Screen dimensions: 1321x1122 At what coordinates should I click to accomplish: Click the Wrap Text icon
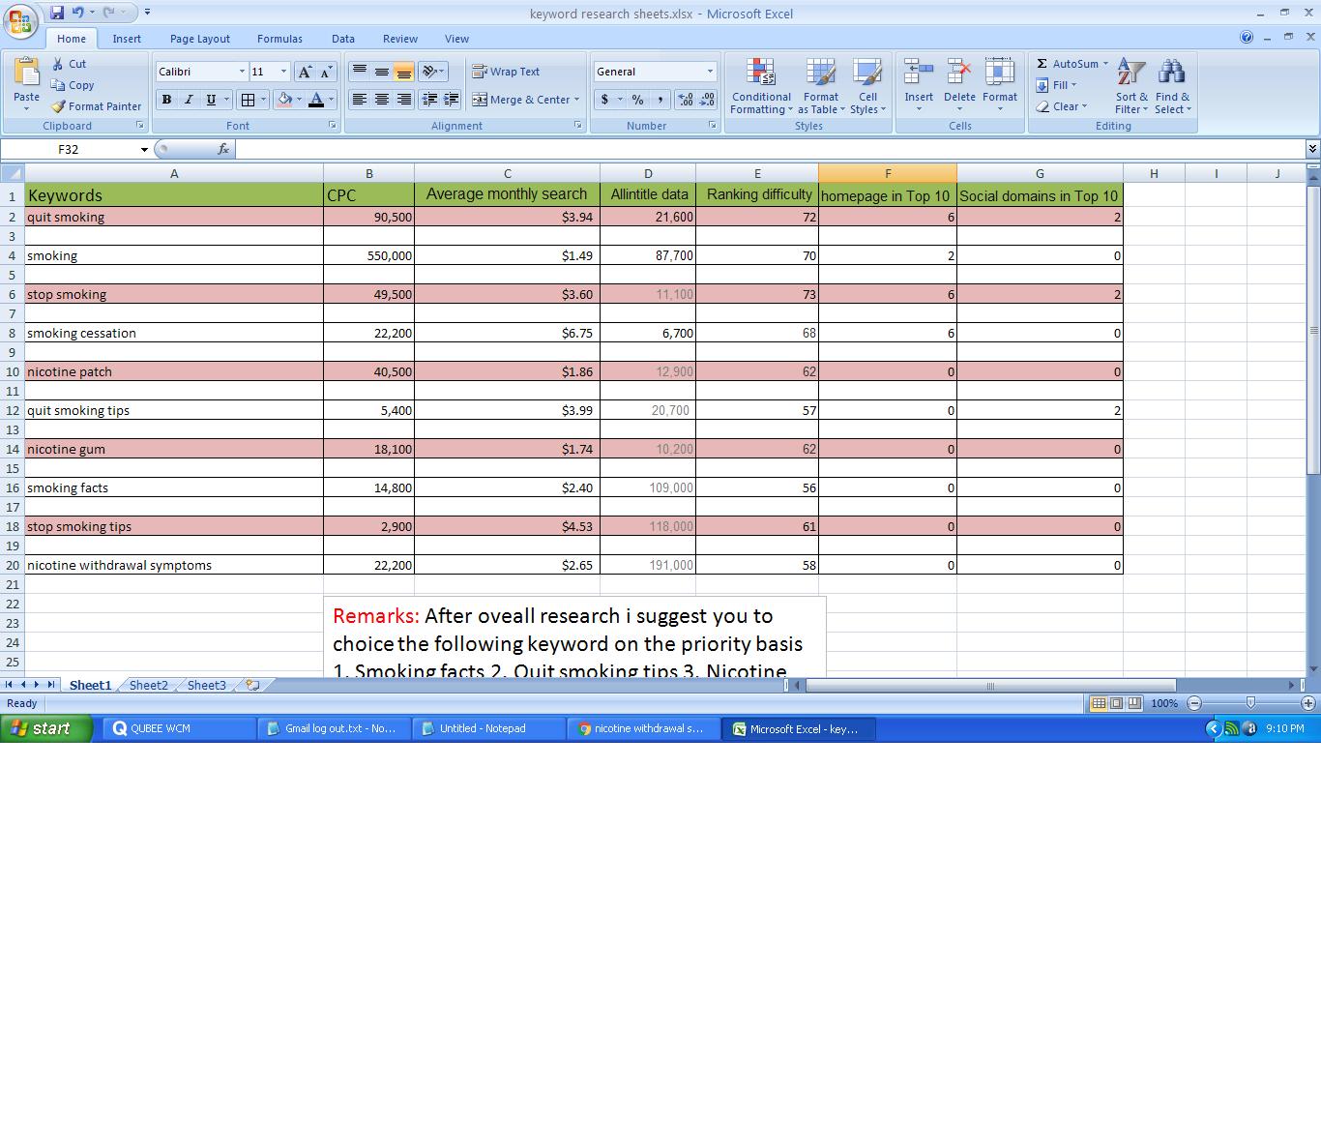481,71
